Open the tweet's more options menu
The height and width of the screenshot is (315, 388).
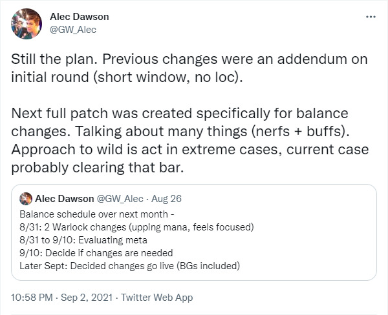[370, 16]
